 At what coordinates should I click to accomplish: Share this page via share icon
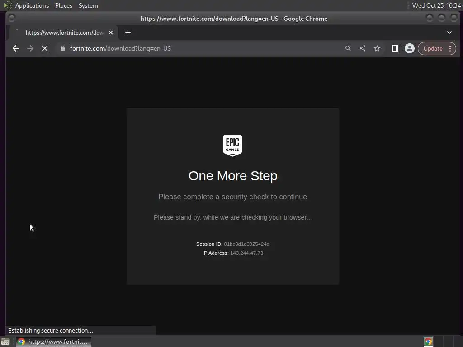click(x=363, y=48)
